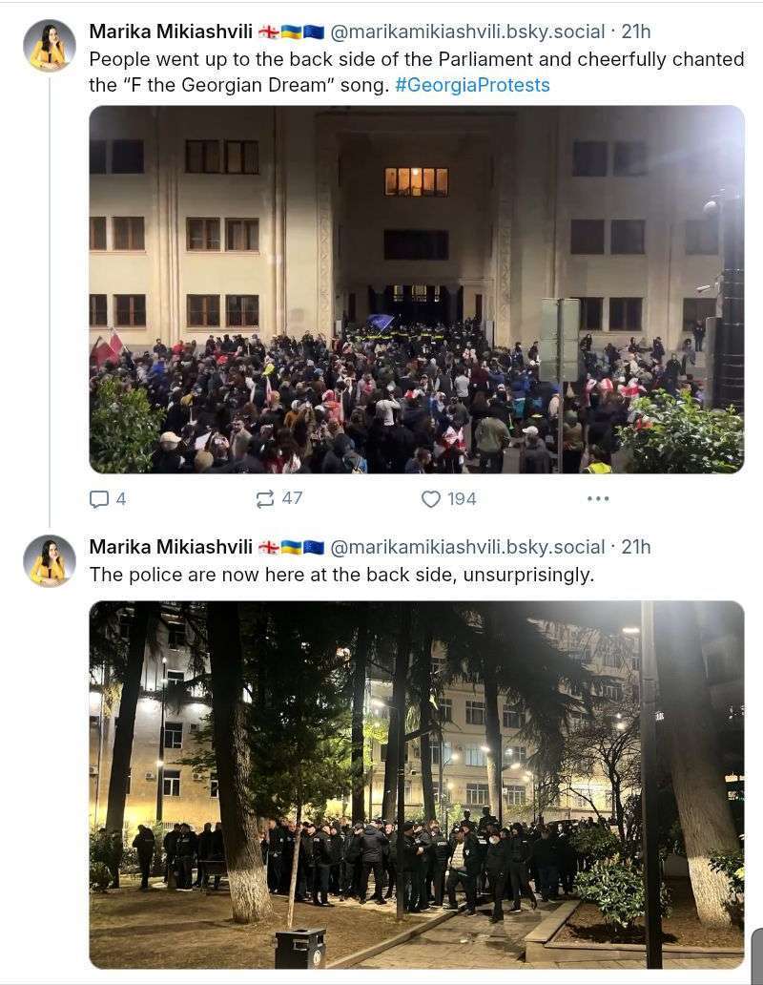Click the scrollbar handle at bottom right

(756, 954)
